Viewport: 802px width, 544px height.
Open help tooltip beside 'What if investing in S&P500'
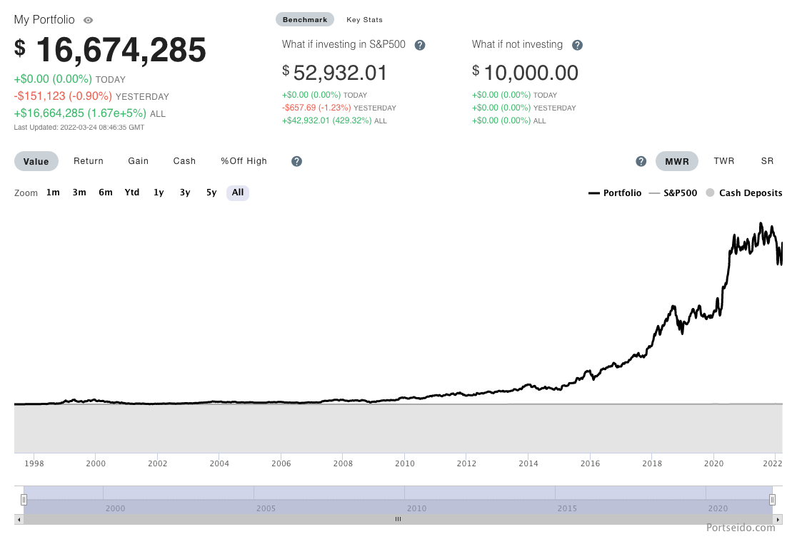(420, 44)
